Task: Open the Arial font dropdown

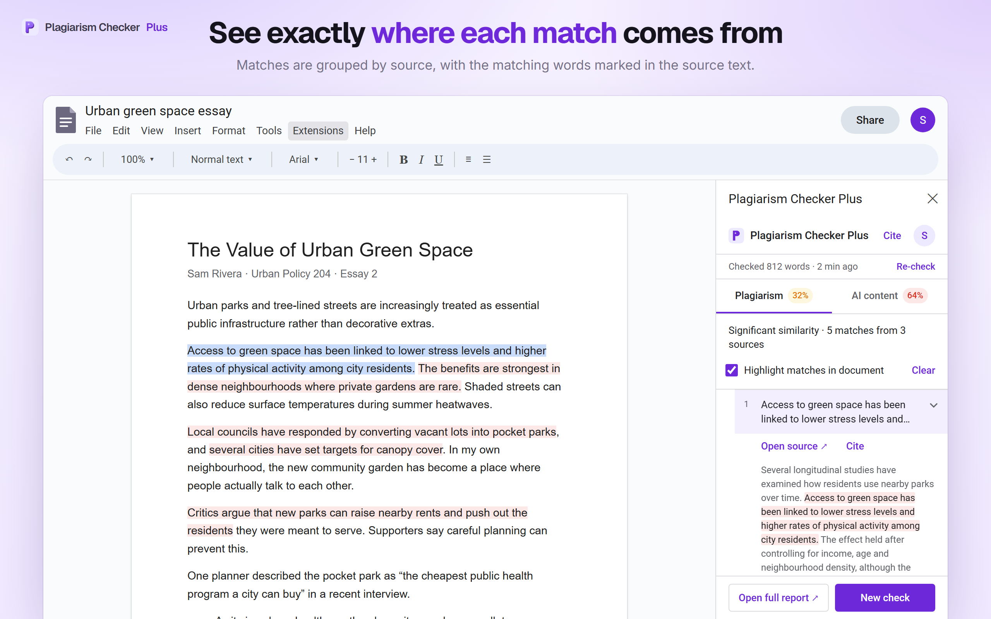Action: (303, 159)
